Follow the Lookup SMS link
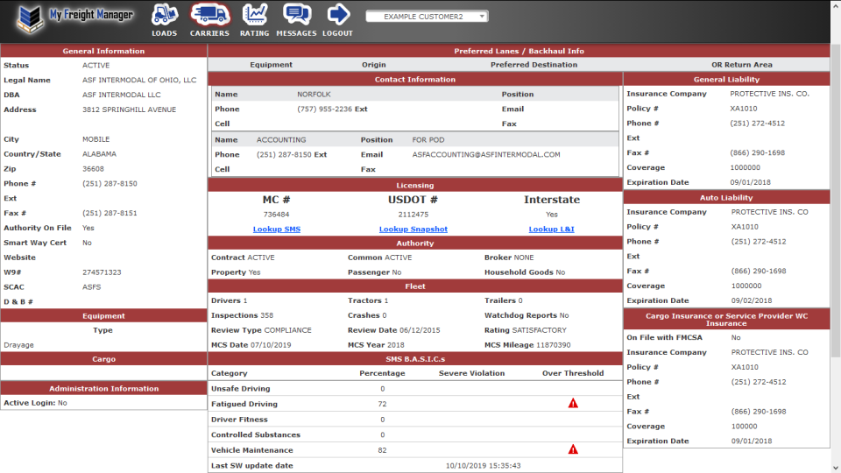Viewport: 841px width, 473px height. click(276, 229)
